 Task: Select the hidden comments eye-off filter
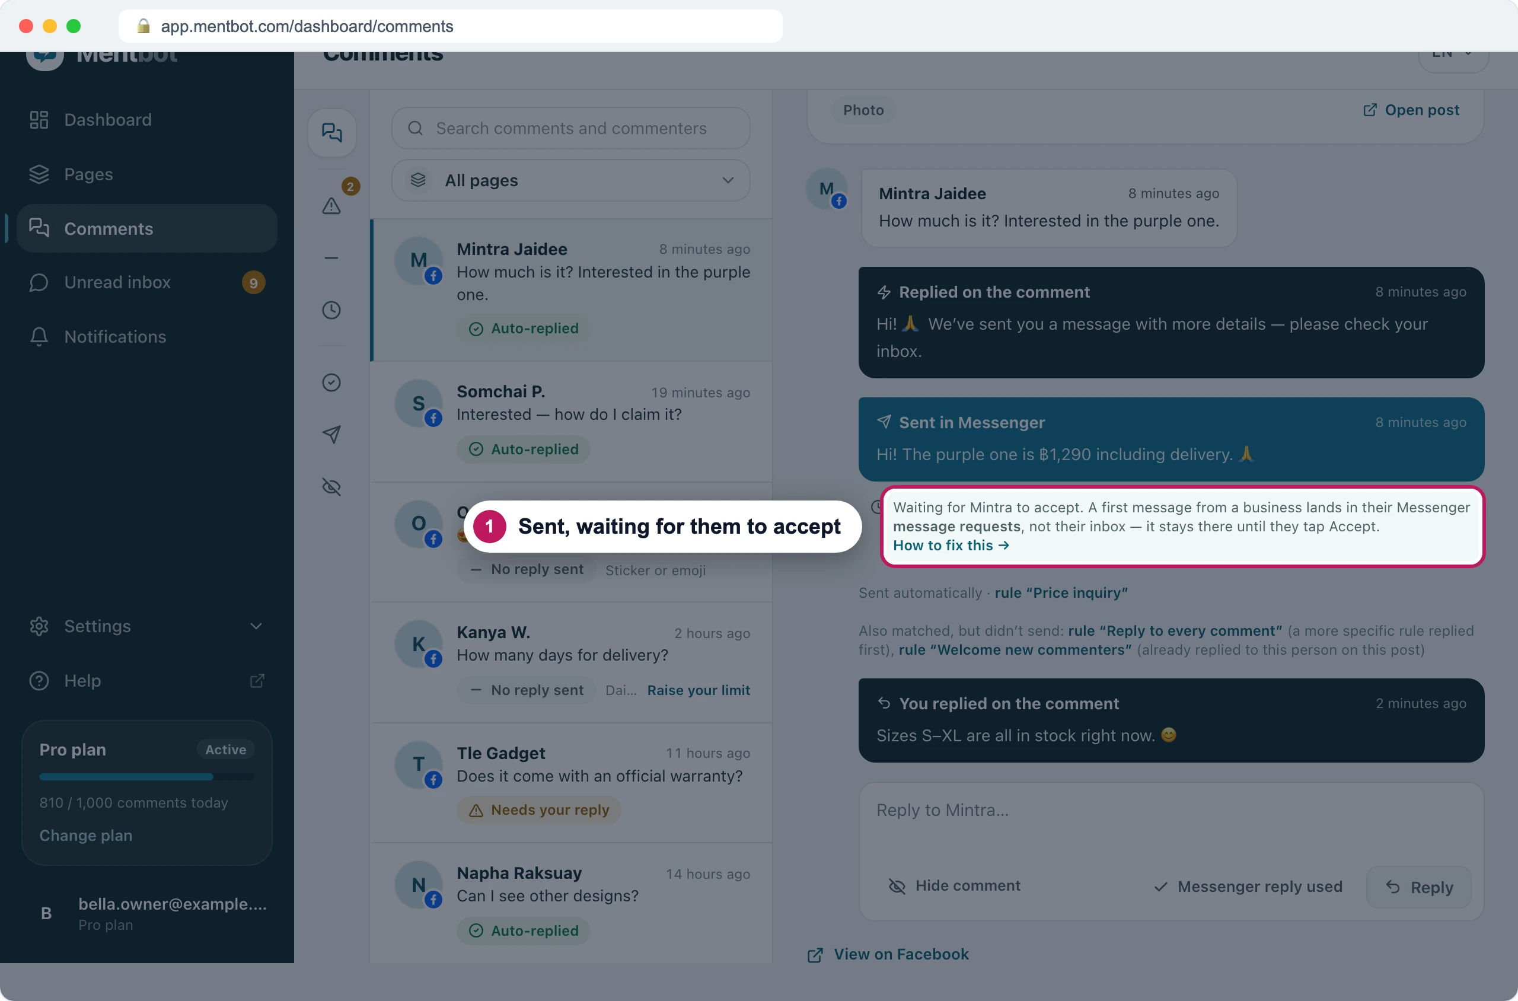coord(331,487)
